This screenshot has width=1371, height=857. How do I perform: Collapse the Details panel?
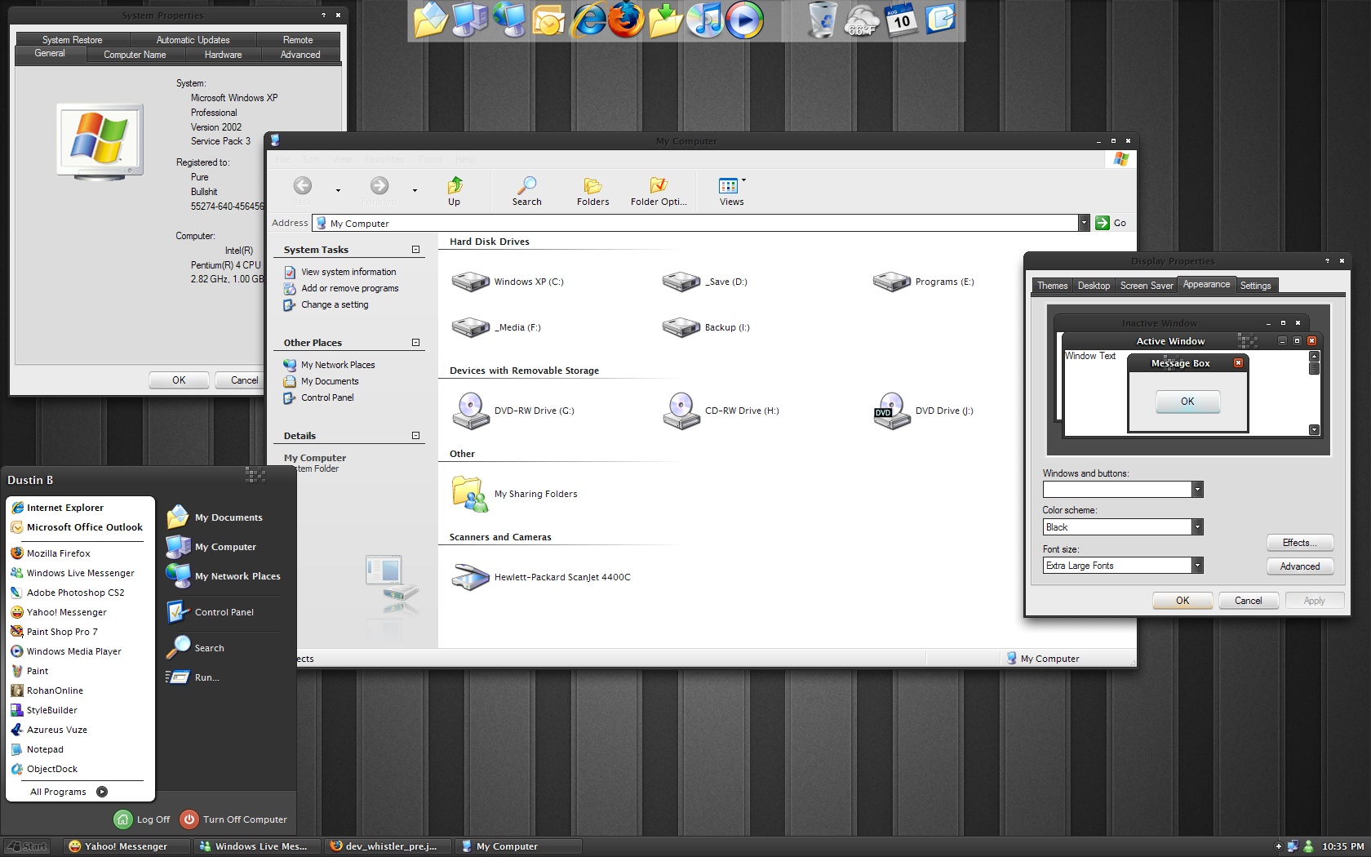coord(415,436)
